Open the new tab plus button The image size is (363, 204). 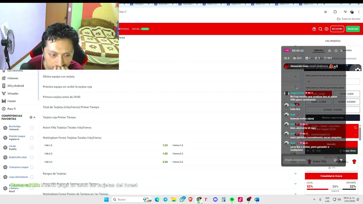324,4
